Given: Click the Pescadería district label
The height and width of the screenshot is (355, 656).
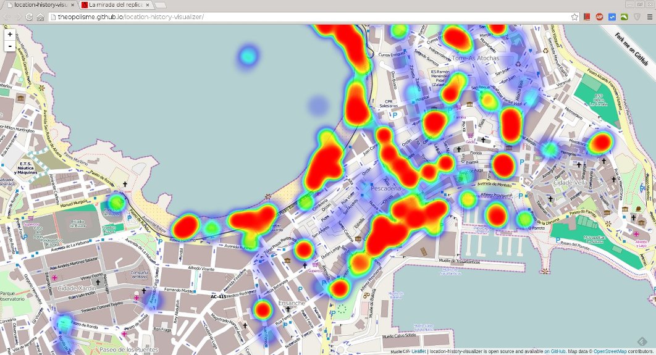Looking at the screenshot, I should [385, 188].
